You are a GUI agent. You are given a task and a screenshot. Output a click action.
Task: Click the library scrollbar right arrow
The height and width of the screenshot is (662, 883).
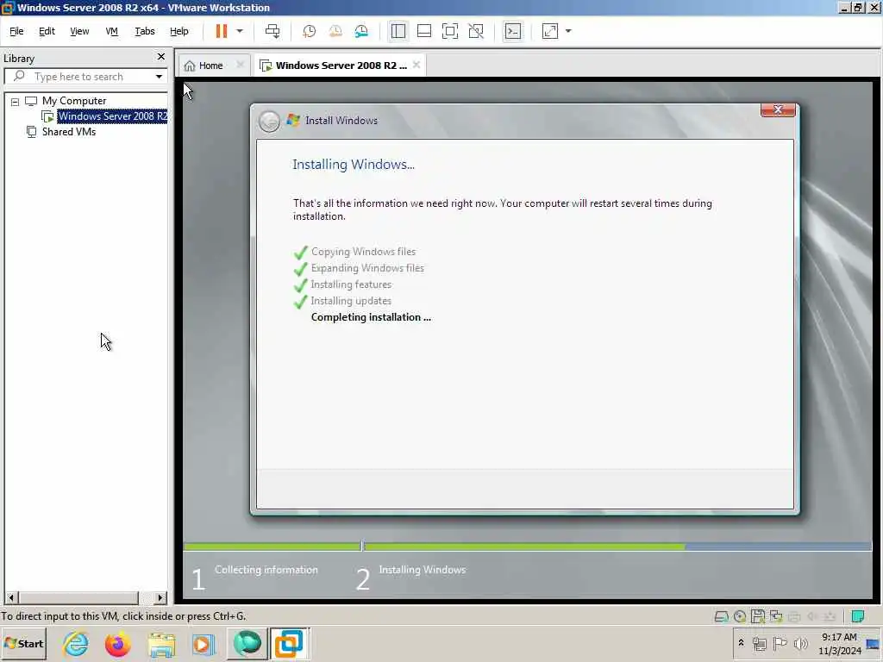[x=160, y=597]
